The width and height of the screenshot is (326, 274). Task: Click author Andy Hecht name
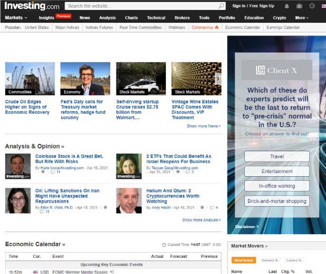point(161,208)
